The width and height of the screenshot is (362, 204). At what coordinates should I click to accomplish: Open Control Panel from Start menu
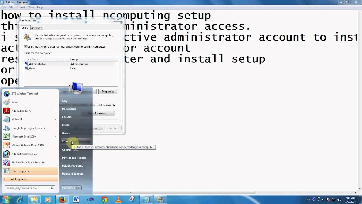[x=70, y=150]
